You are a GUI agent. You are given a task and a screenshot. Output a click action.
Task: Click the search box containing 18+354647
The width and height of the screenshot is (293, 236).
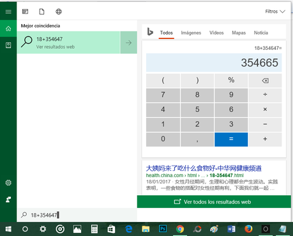(77, 215)
